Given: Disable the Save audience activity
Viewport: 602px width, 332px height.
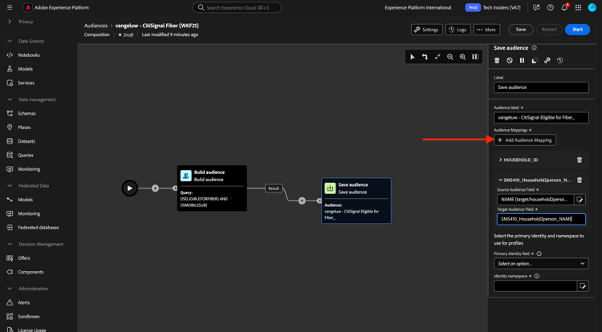Looking at the screenshot, I should 510,60.
